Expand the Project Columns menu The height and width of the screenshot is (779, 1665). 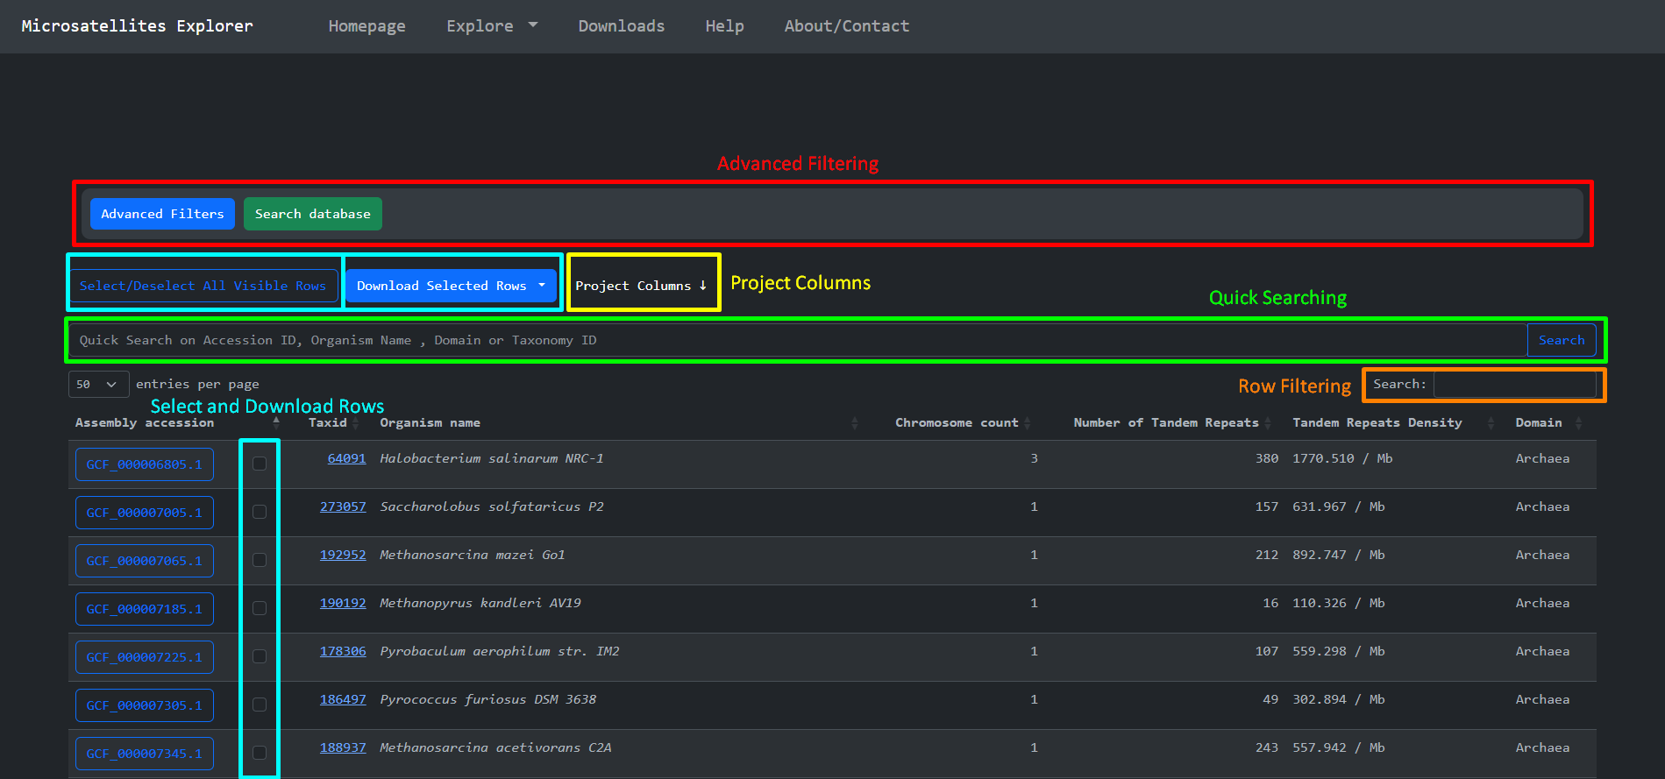tap(641, 287)
